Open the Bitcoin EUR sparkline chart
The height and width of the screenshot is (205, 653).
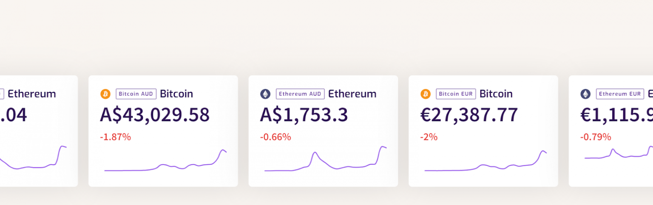[485, 162]
